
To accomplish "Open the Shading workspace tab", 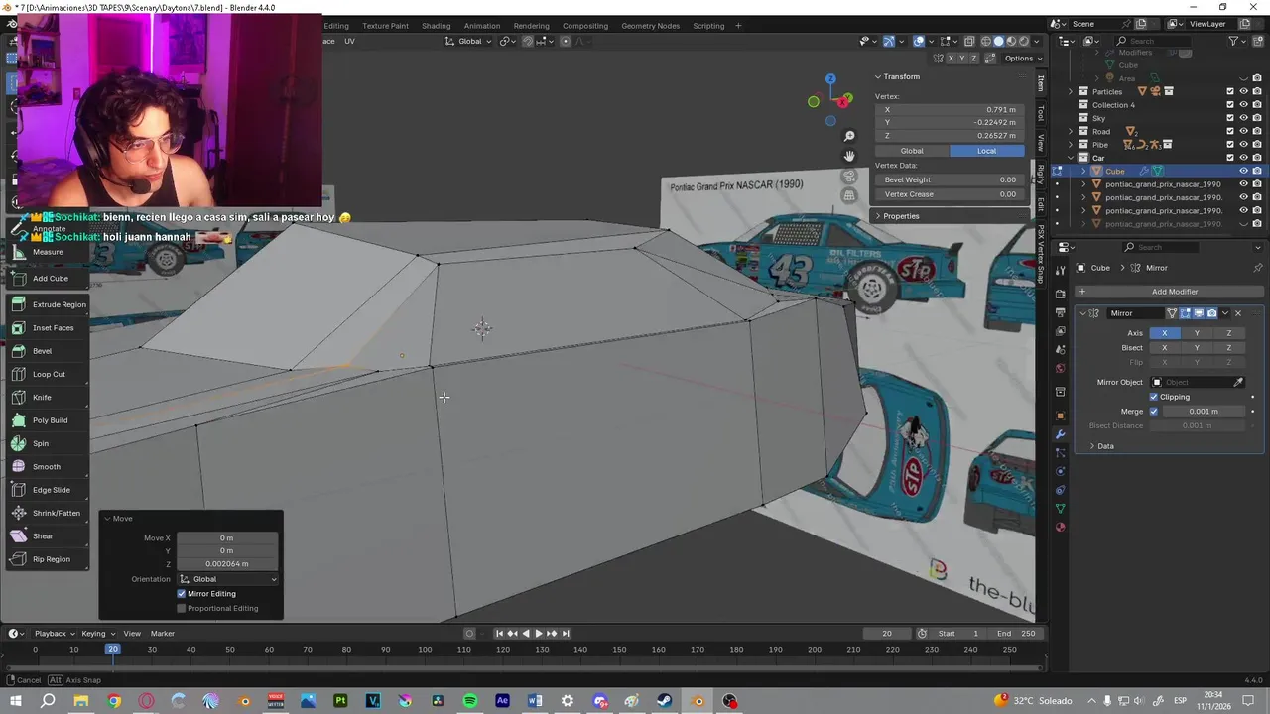I will point(436,26).
